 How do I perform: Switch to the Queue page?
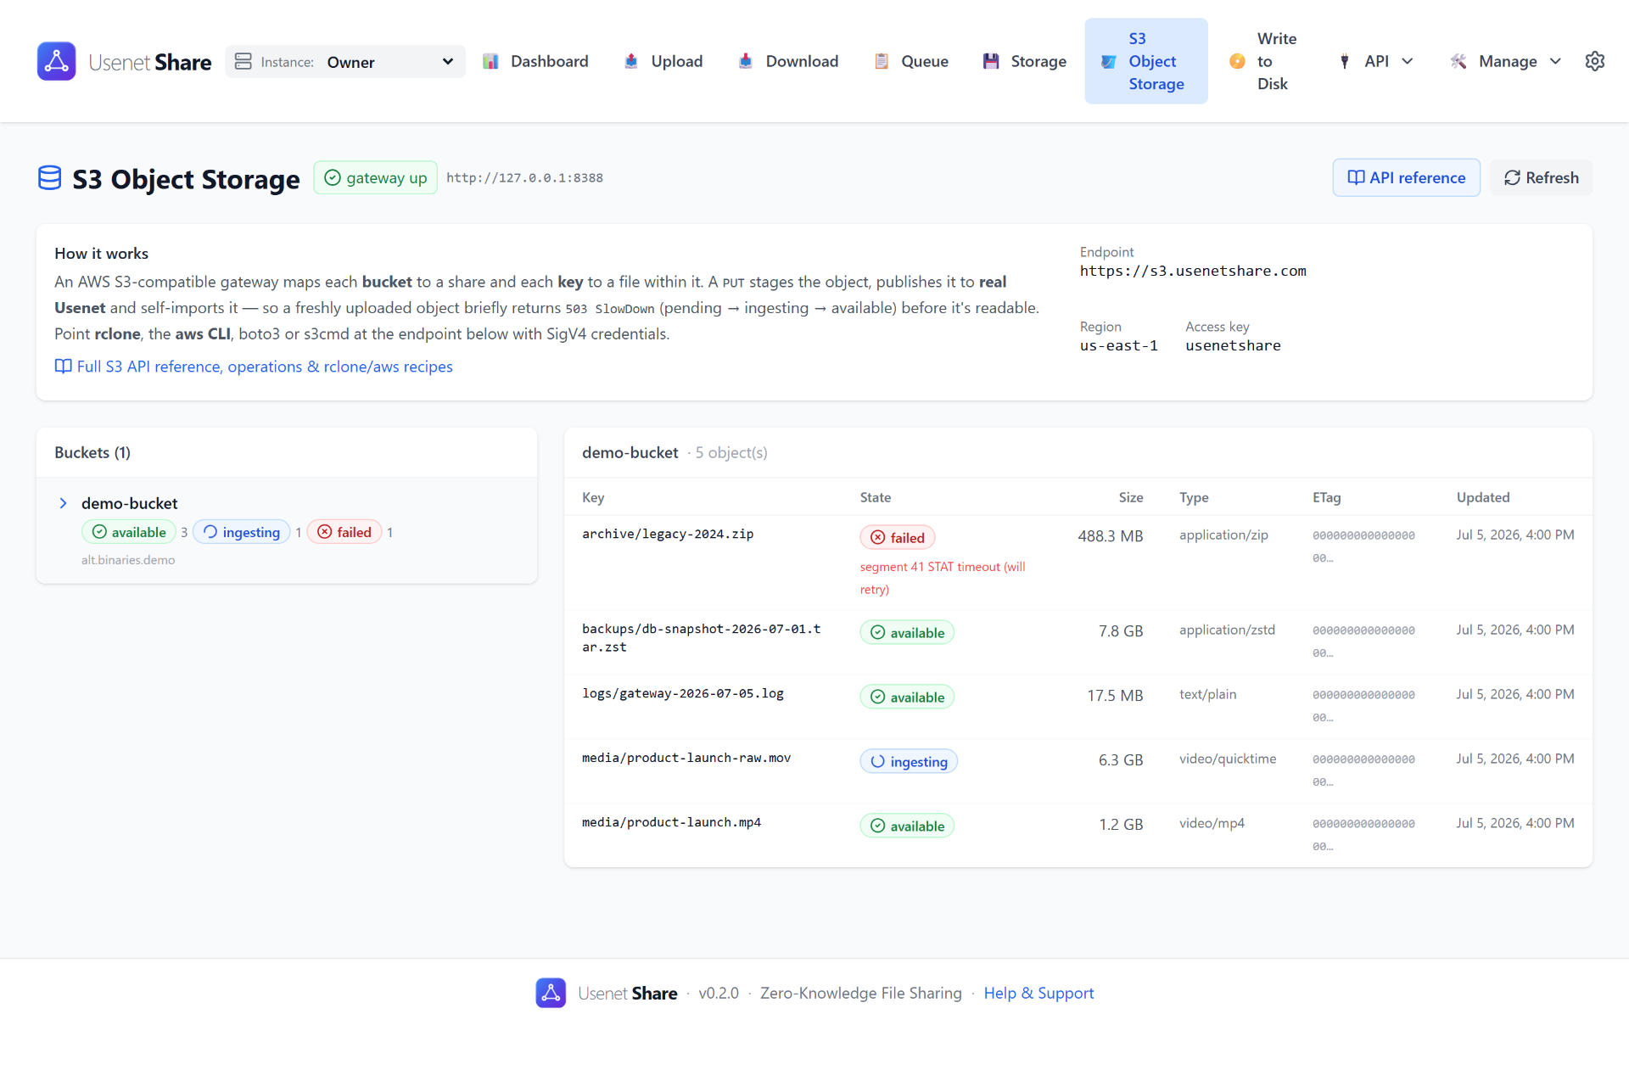(911, 61)
